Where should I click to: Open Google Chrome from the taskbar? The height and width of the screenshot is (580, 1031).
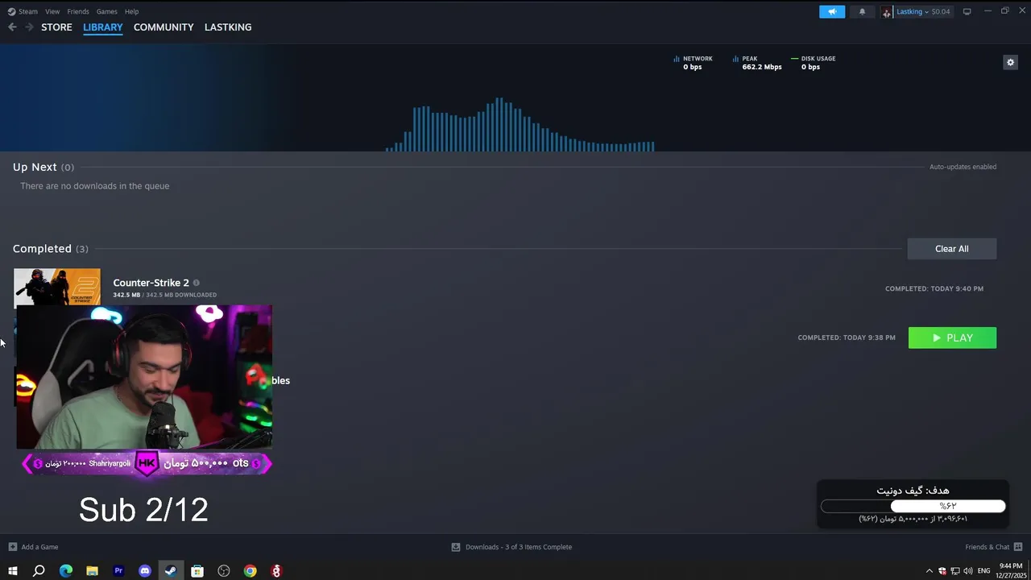[x=251, y=571]
